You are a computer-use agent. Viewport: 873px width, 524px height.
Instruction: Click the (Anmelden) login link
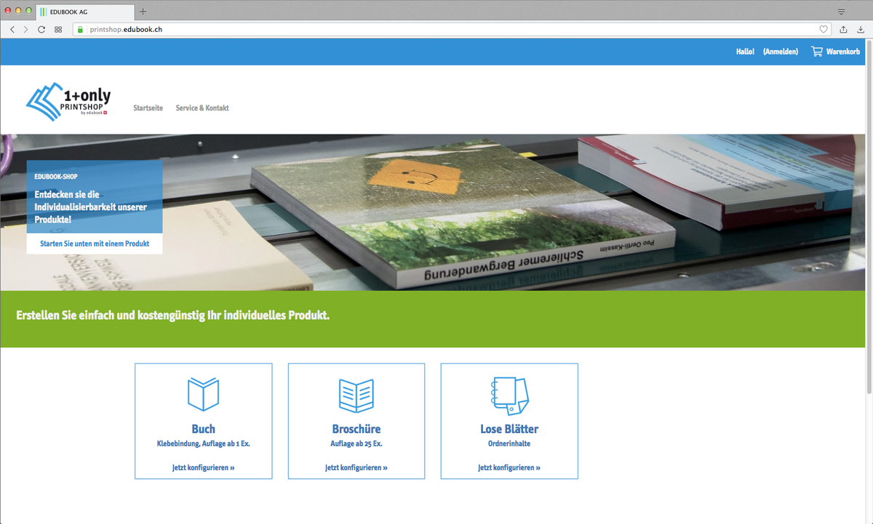click(780, 52)
